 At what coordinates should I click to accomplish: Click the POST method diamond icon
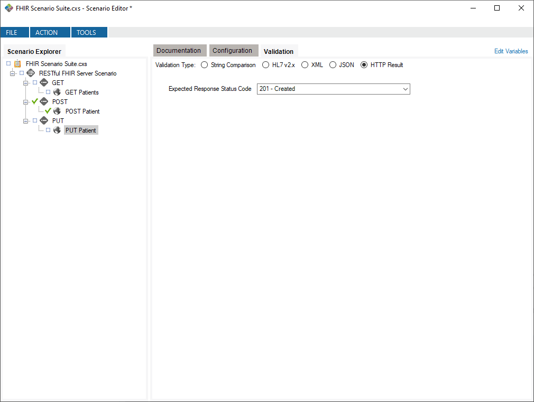[44, 101]
